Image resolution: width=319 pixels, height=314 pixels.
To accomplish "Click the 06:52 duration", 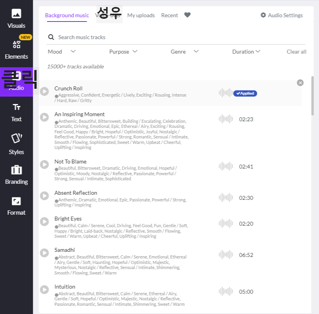I will coord(246,255).
